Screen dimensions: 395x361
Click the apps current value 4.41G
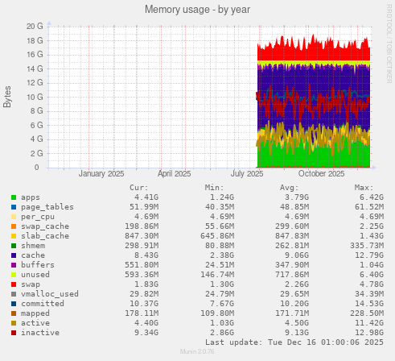146,197
